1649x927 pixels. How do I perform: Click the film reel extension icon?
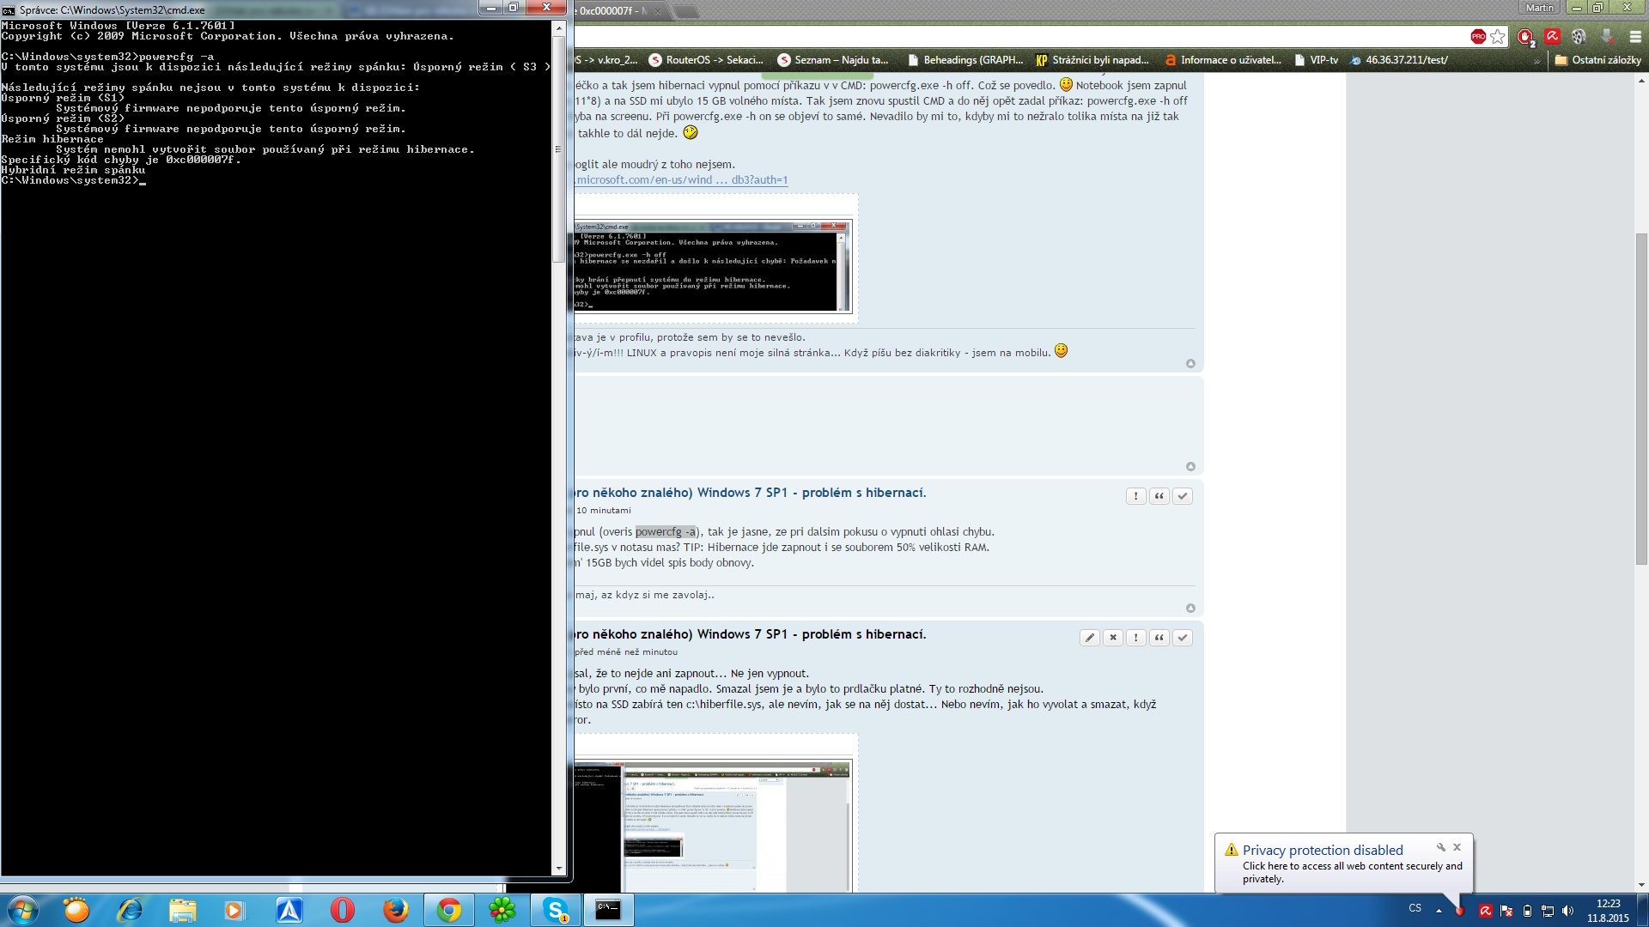point(1579,37)
